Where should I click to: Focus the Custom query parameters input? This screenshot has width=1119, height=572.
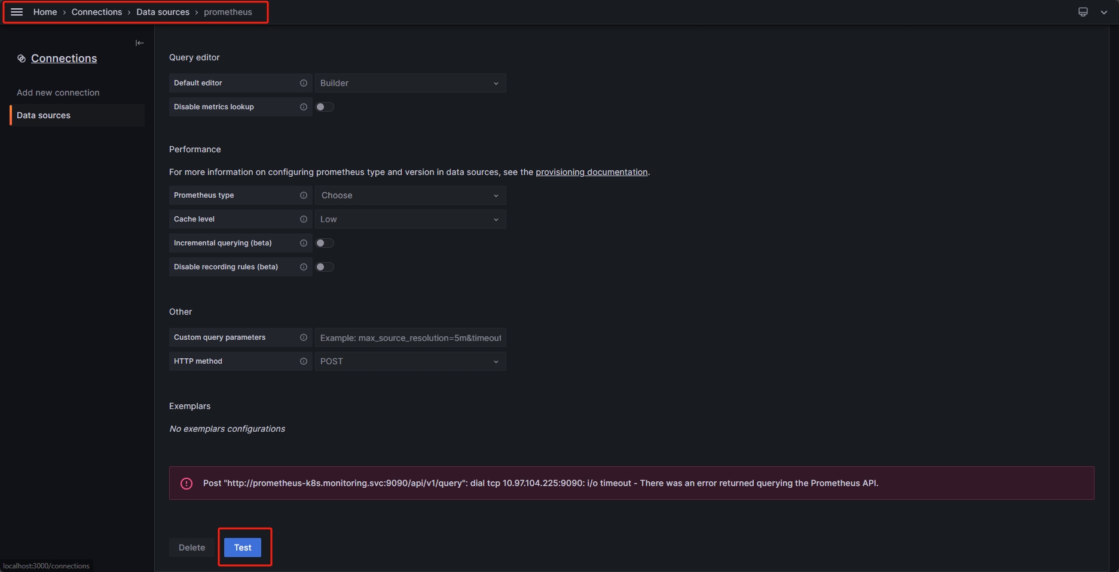411,337
